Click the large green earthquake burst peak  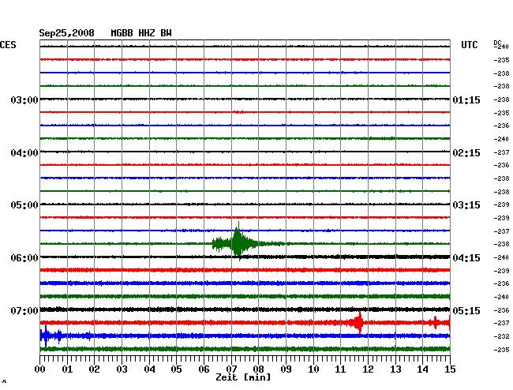tap(239, 242)
